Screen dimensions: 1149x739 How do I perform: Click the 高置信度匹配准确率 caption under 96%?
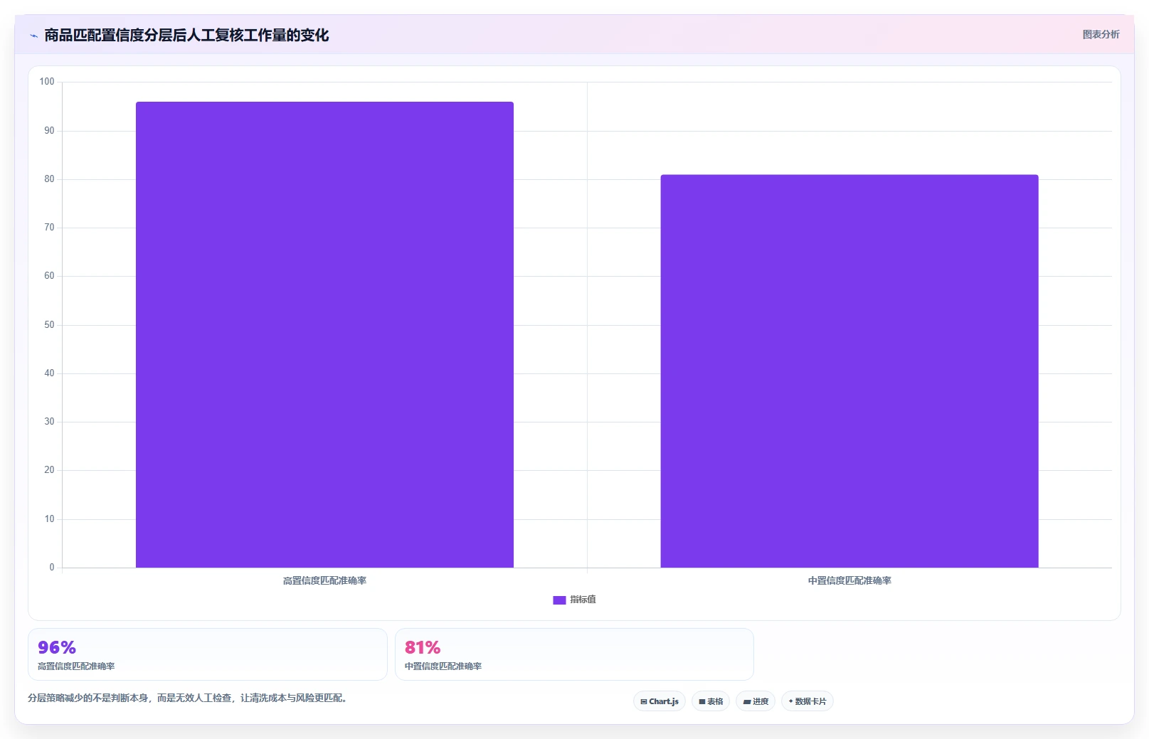coord(76,666)
